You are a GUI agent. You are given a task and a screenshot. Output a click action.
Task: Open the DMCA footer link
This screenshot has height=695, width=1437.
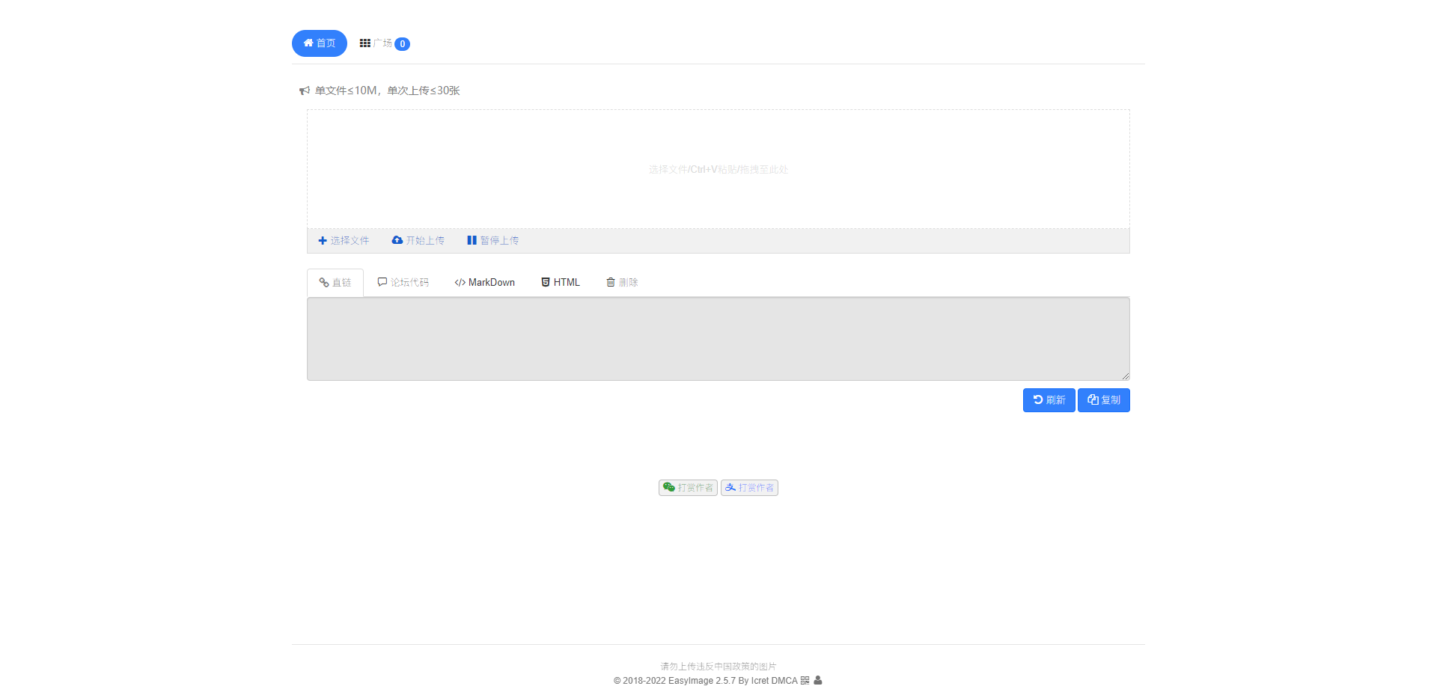point(784,681)
